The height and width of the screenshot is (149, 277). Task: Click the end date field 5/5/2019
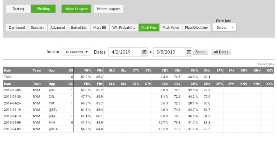(169, 52)
